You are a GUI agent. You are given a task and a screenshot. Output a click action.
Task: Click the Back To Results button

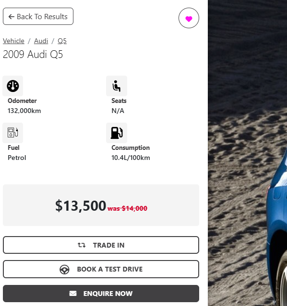[x=38, y=16]
